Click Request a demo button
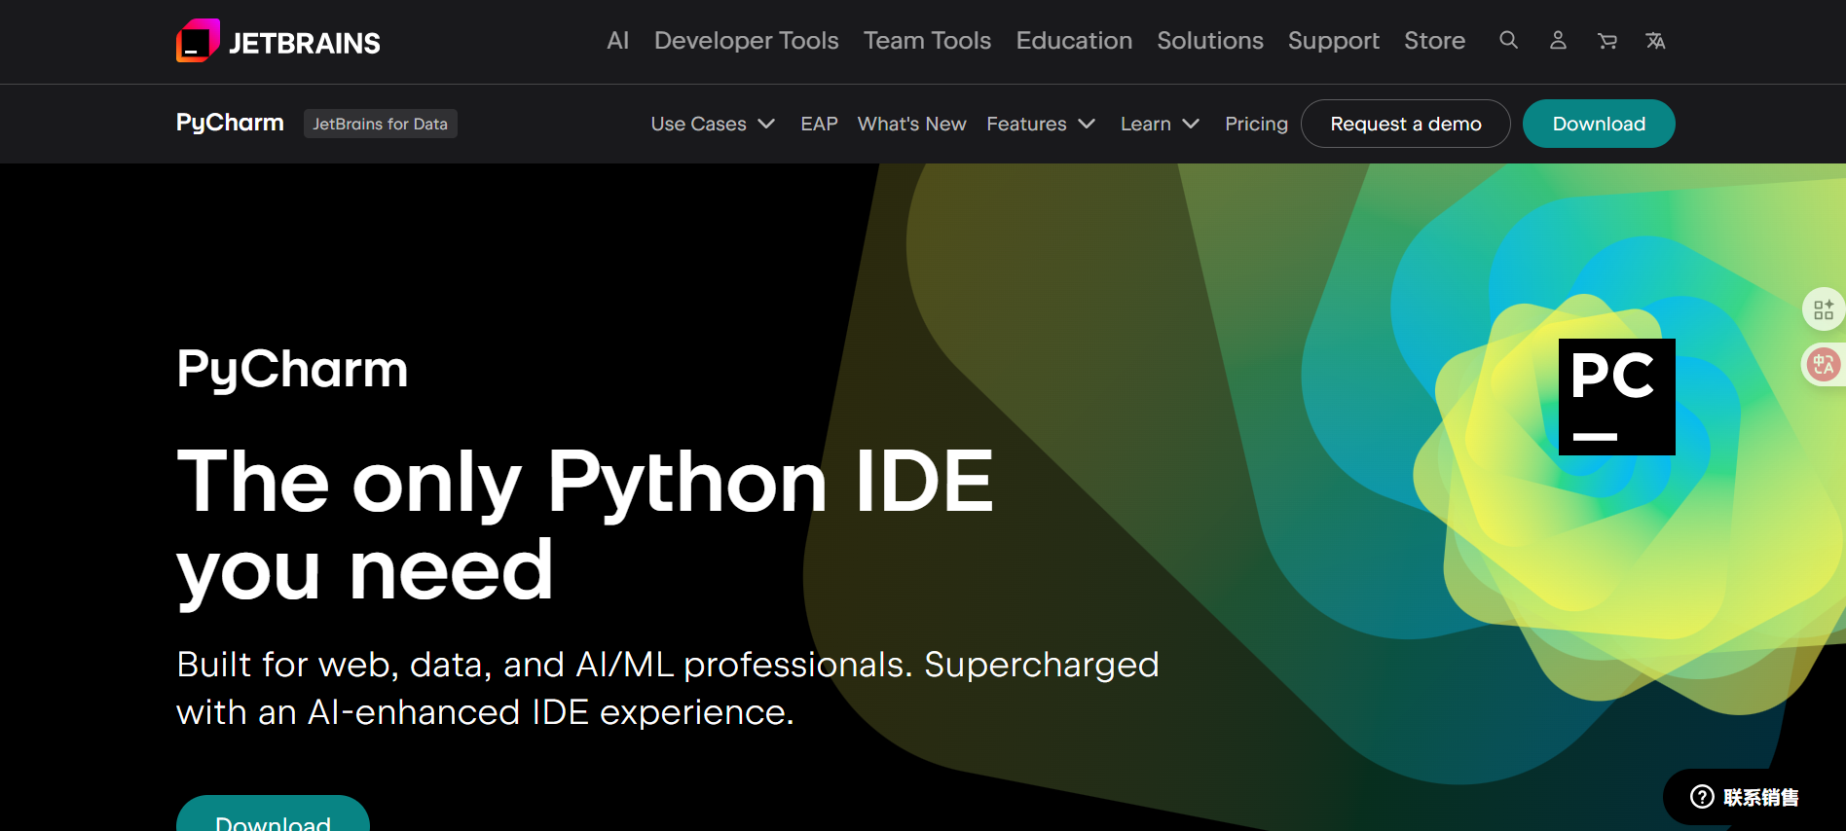The image size is (1846, 831). click(x=1406, y=124)
